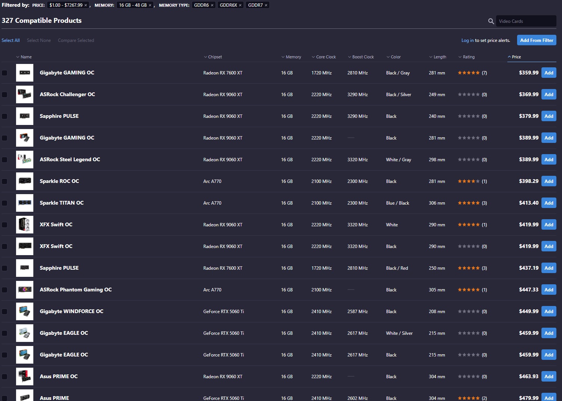Screen dimensions: 562x401
Task: Remove the 16 GB - 48 GB memory filter
Action: pos(150,5)
